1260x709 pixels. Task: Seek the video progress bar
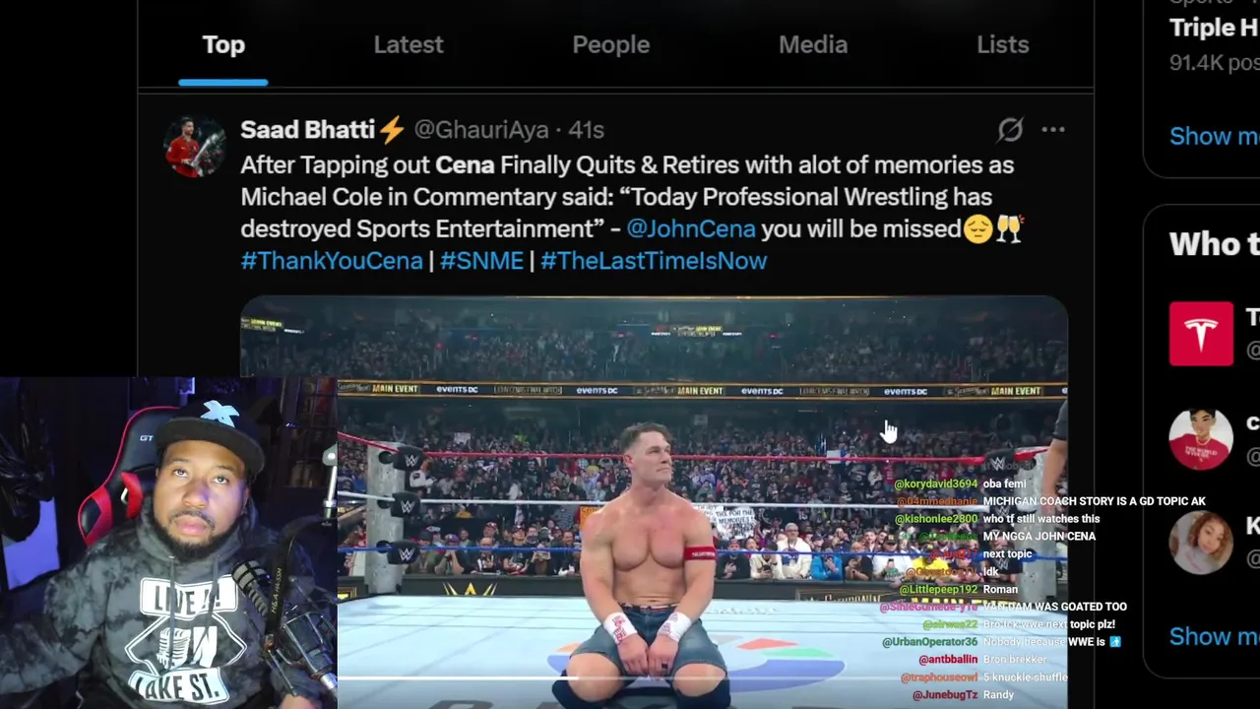[x=702, y=677]
